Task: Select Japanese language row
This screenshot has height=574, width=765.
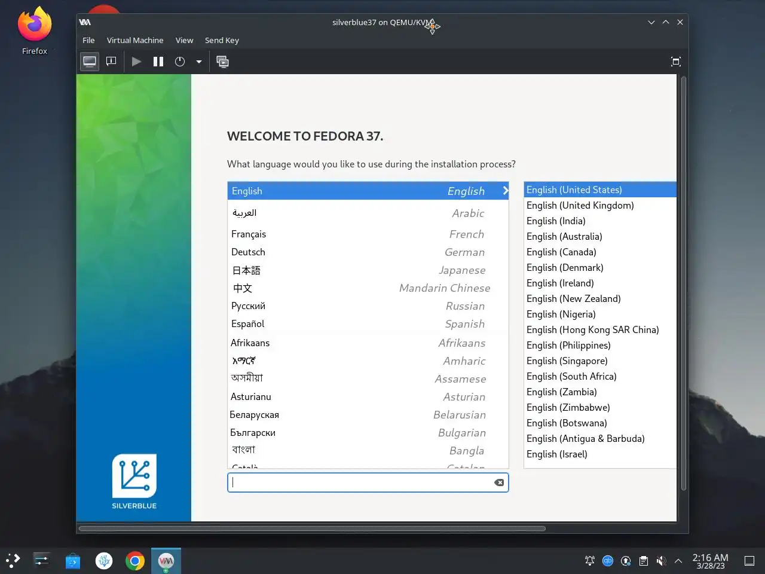Action: coord(368,270)
